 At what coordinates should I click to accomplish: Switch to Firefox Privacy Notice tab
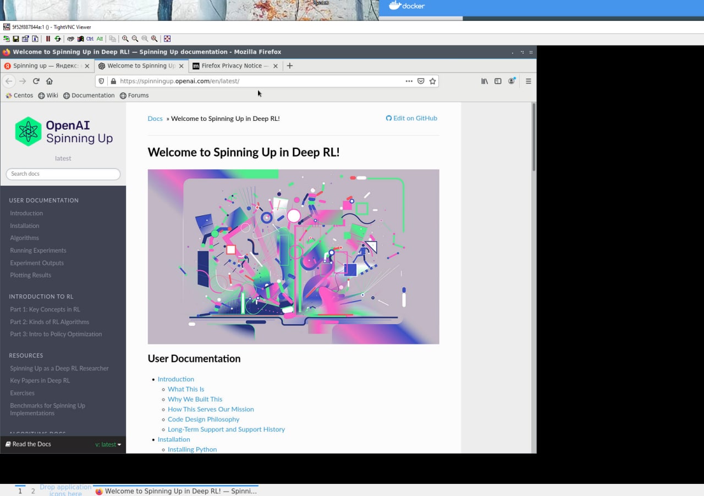[x=235, y=65]
